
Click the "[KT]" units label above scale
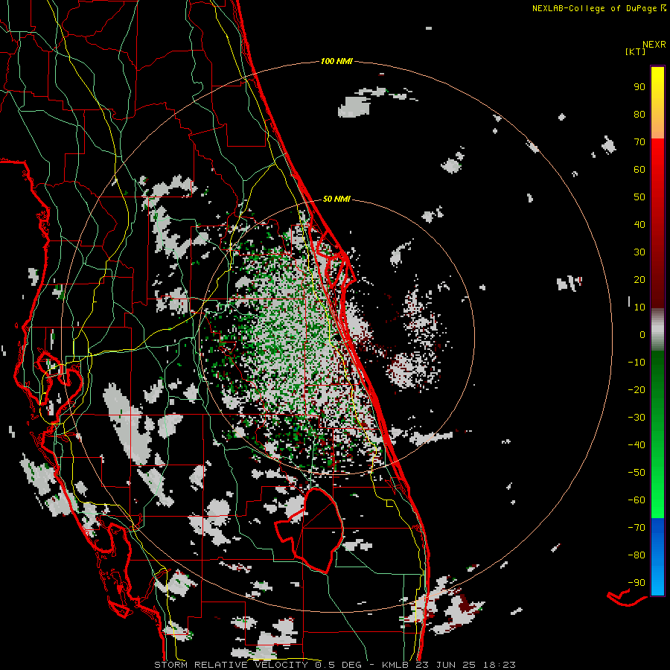(x=636, y=51)
